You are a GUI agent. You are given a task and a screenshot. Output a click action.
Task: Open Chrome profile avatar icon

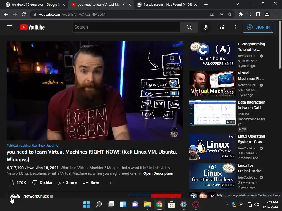tap(267, 14)
